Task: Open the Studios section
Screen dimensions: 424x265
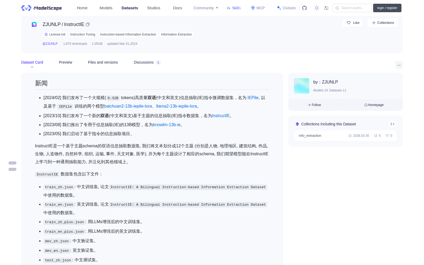Action: tap(154, 8)
